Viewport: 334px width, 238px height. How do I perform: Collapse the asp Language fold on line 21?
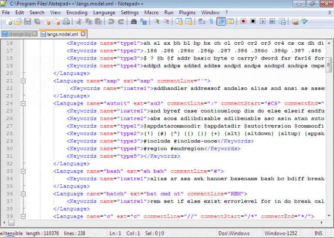23,81
